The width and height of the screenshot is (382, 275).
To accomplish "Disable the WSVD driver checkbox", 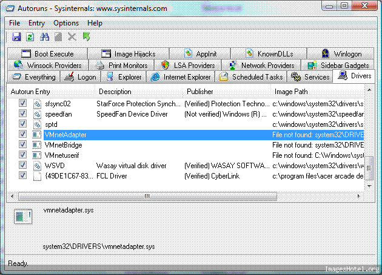I will pyautogui.click(x=23, y=165).
